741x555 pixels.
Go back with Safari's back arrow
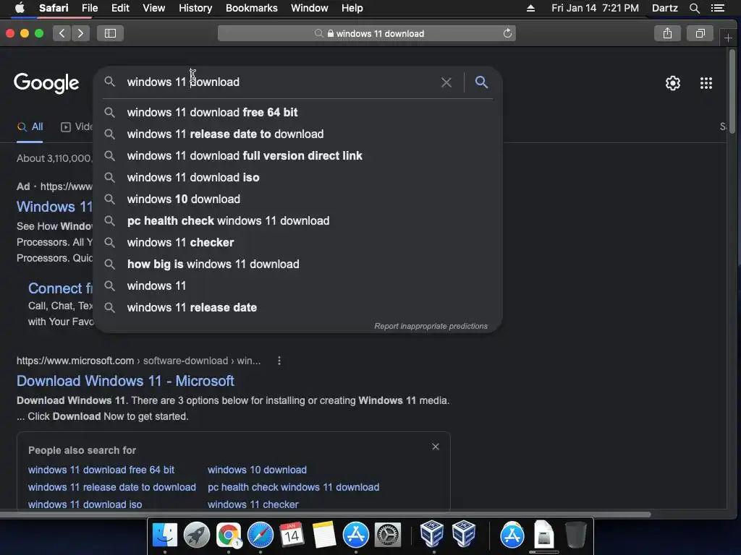(x=62, y=33)
